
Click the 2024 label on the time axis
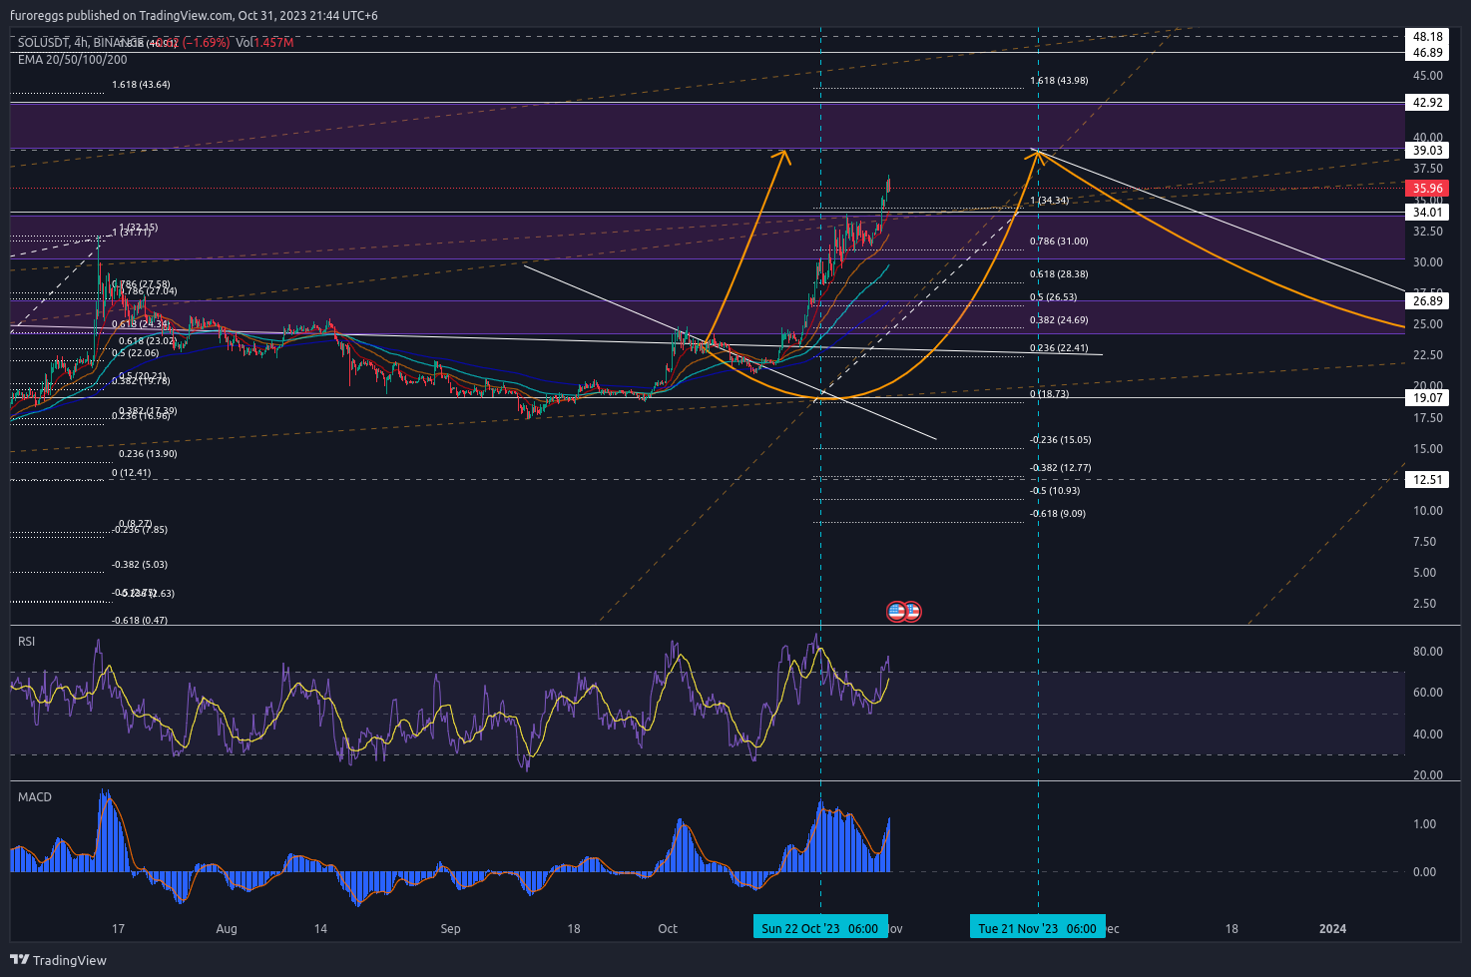pyautogui.click(x=1332, y=929)
